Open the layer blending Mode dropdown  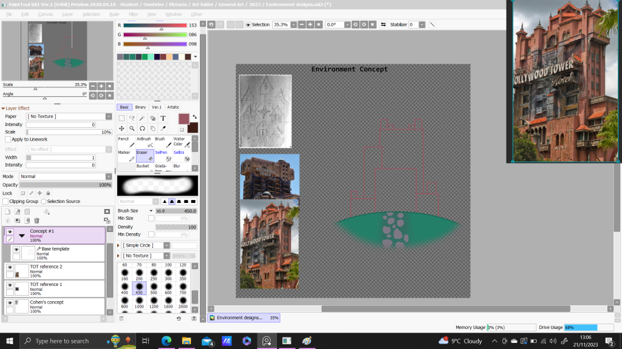(66, 176)
